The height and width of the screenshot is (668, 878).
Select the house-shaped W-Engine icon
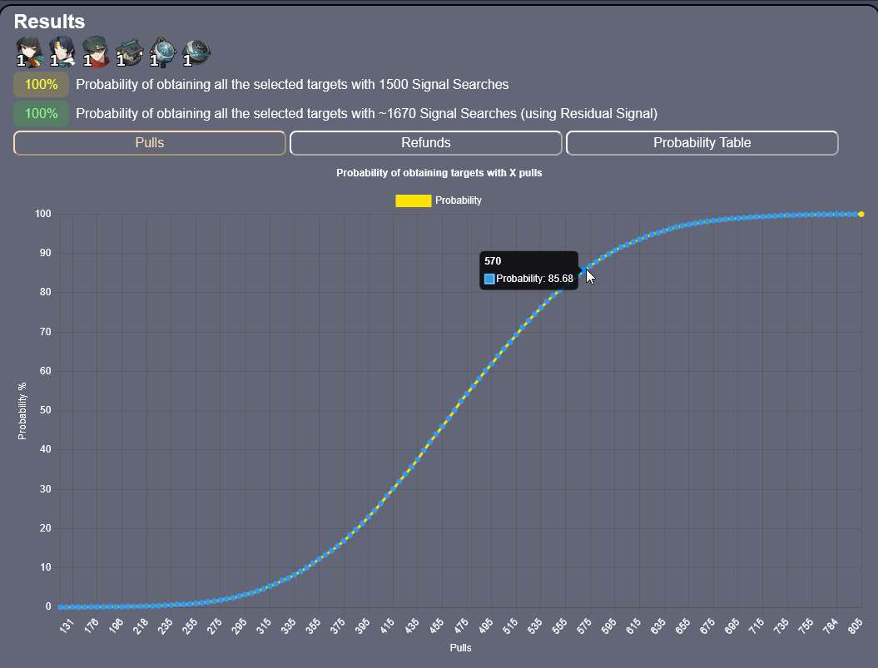coord(129,52)
